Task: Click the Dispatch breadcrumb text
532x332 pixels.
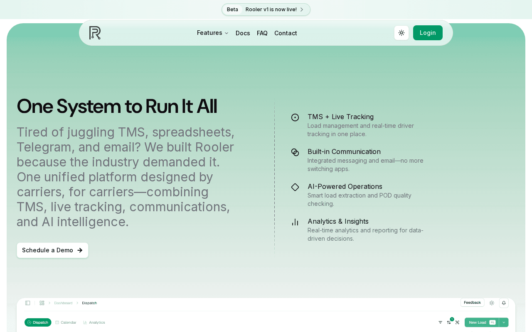Action: tap(89, 303)
